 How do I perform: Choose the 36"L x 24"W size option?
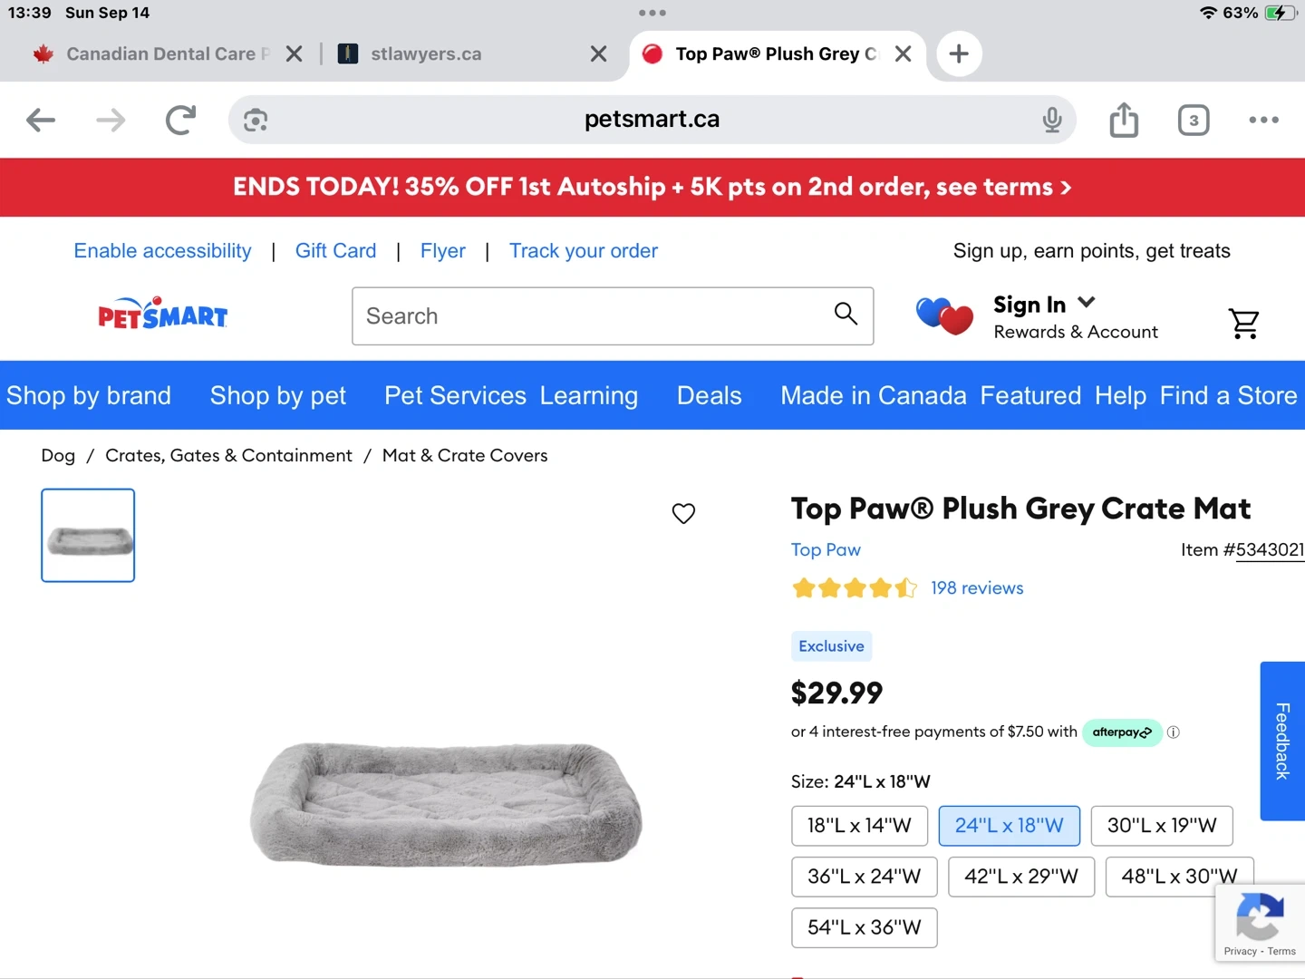864,877
